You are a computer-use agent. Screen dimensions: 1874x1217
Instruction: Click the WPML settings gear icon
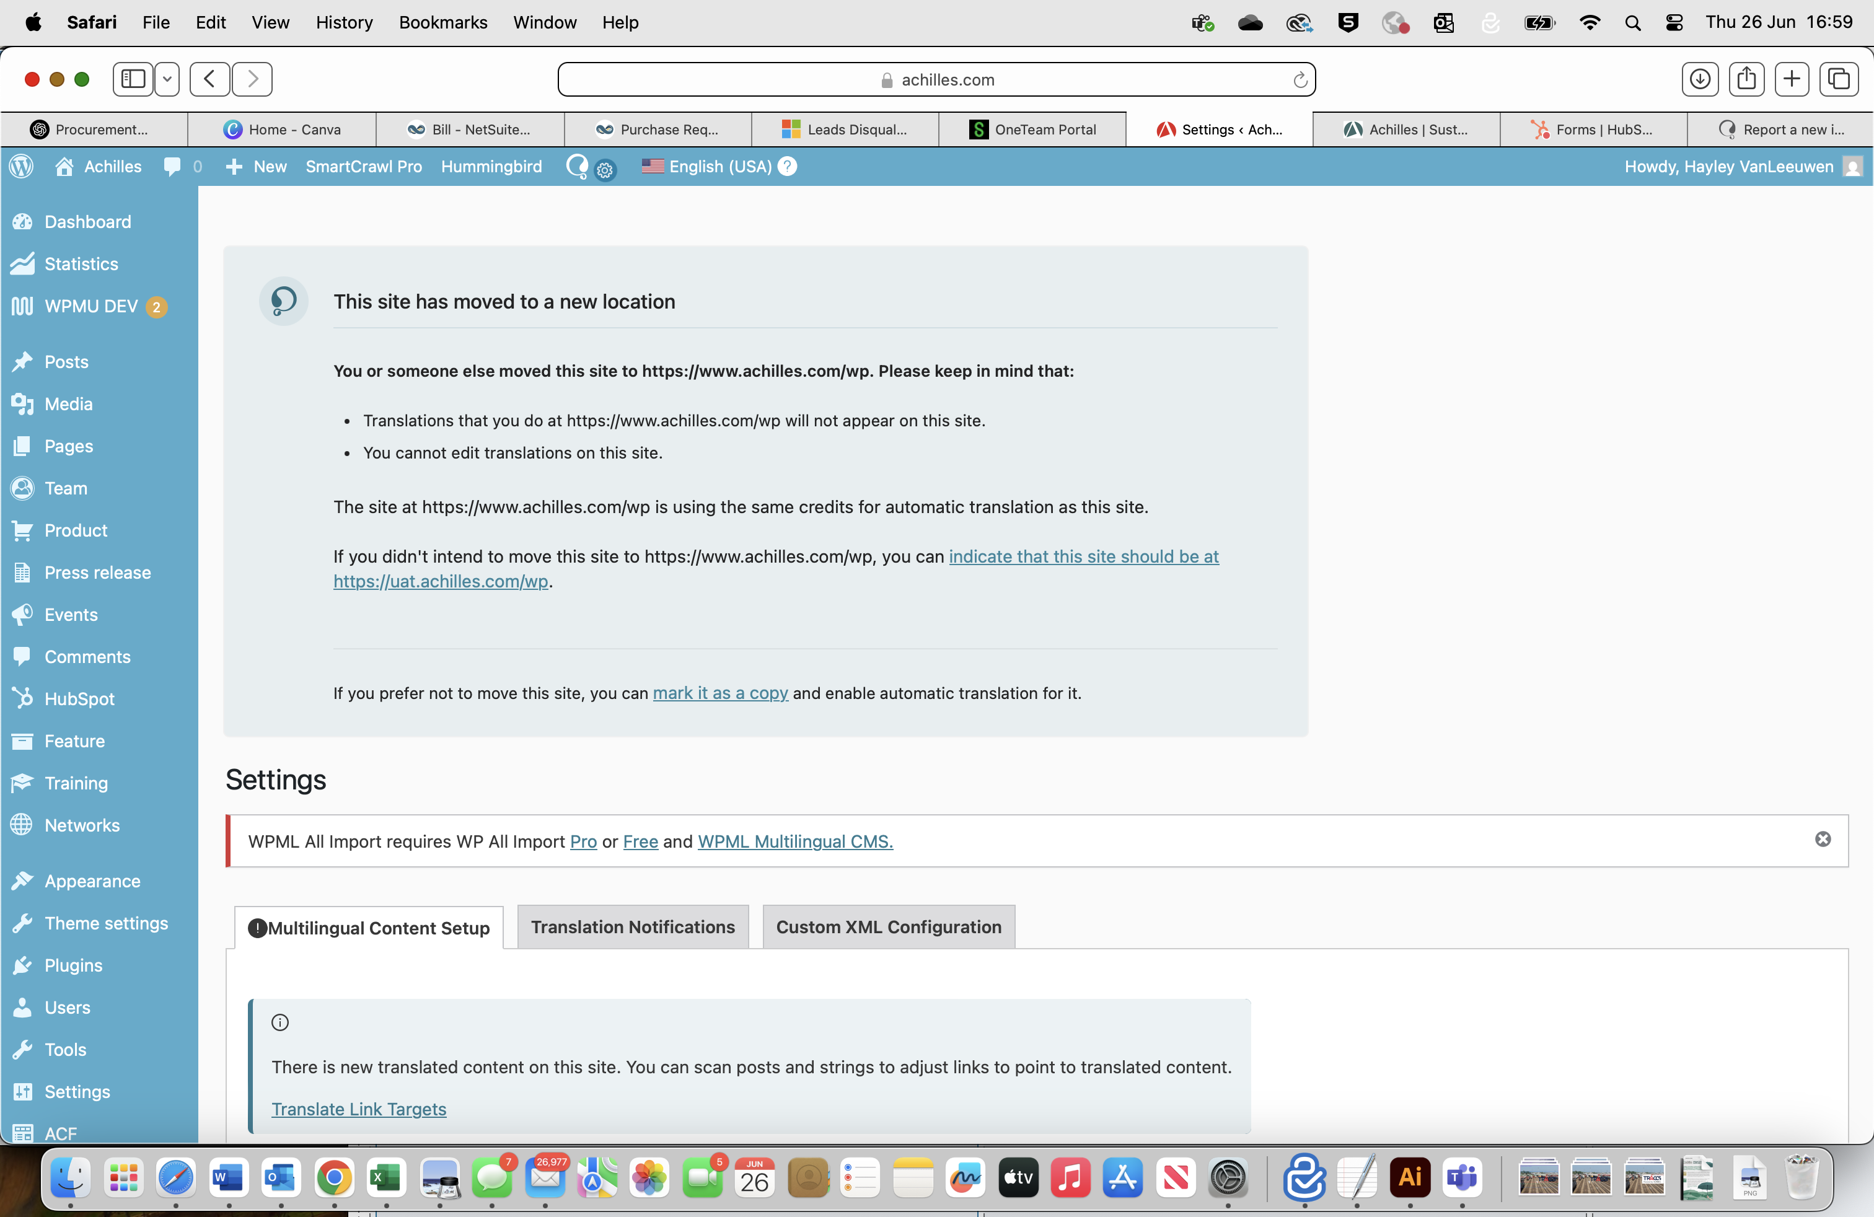pos(605,170)
